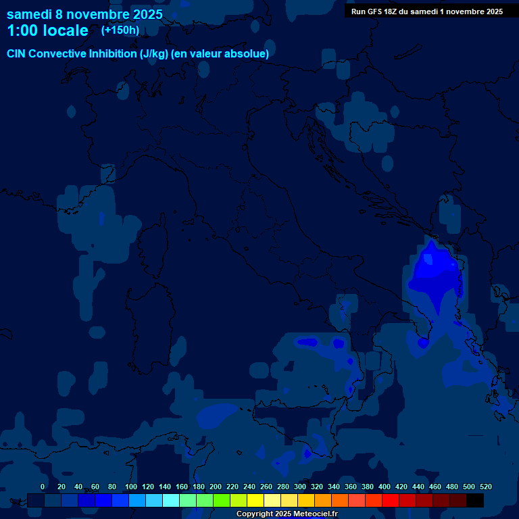Screen dimensions: 519x519
Task: Click the (+150h) forecast offset label
Action: 120,30
